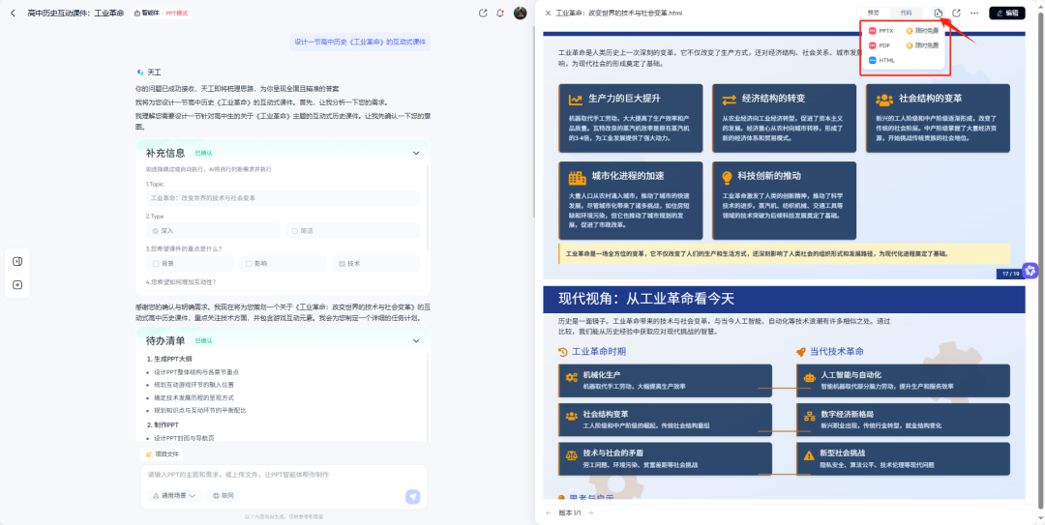Open preview in new window icon
This screenshot has height=525, width=1045.
click(956, 13)
